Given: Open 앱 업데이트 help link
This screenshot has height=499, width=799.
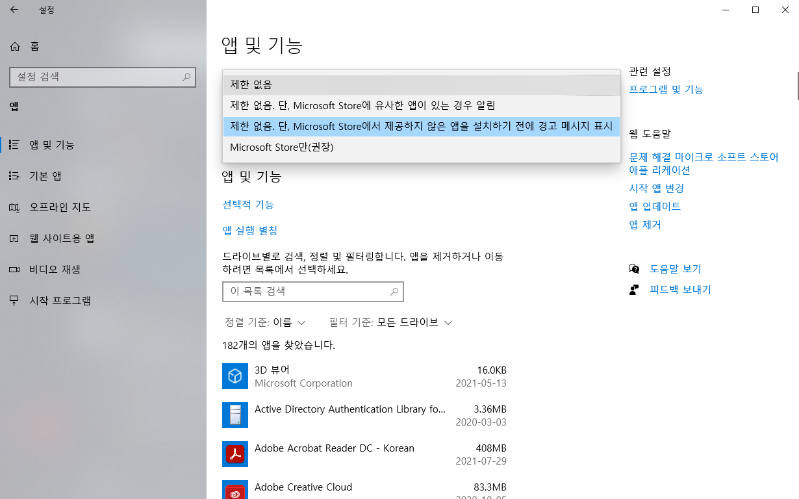Looking at the screenshot, I should coord(655,207).
